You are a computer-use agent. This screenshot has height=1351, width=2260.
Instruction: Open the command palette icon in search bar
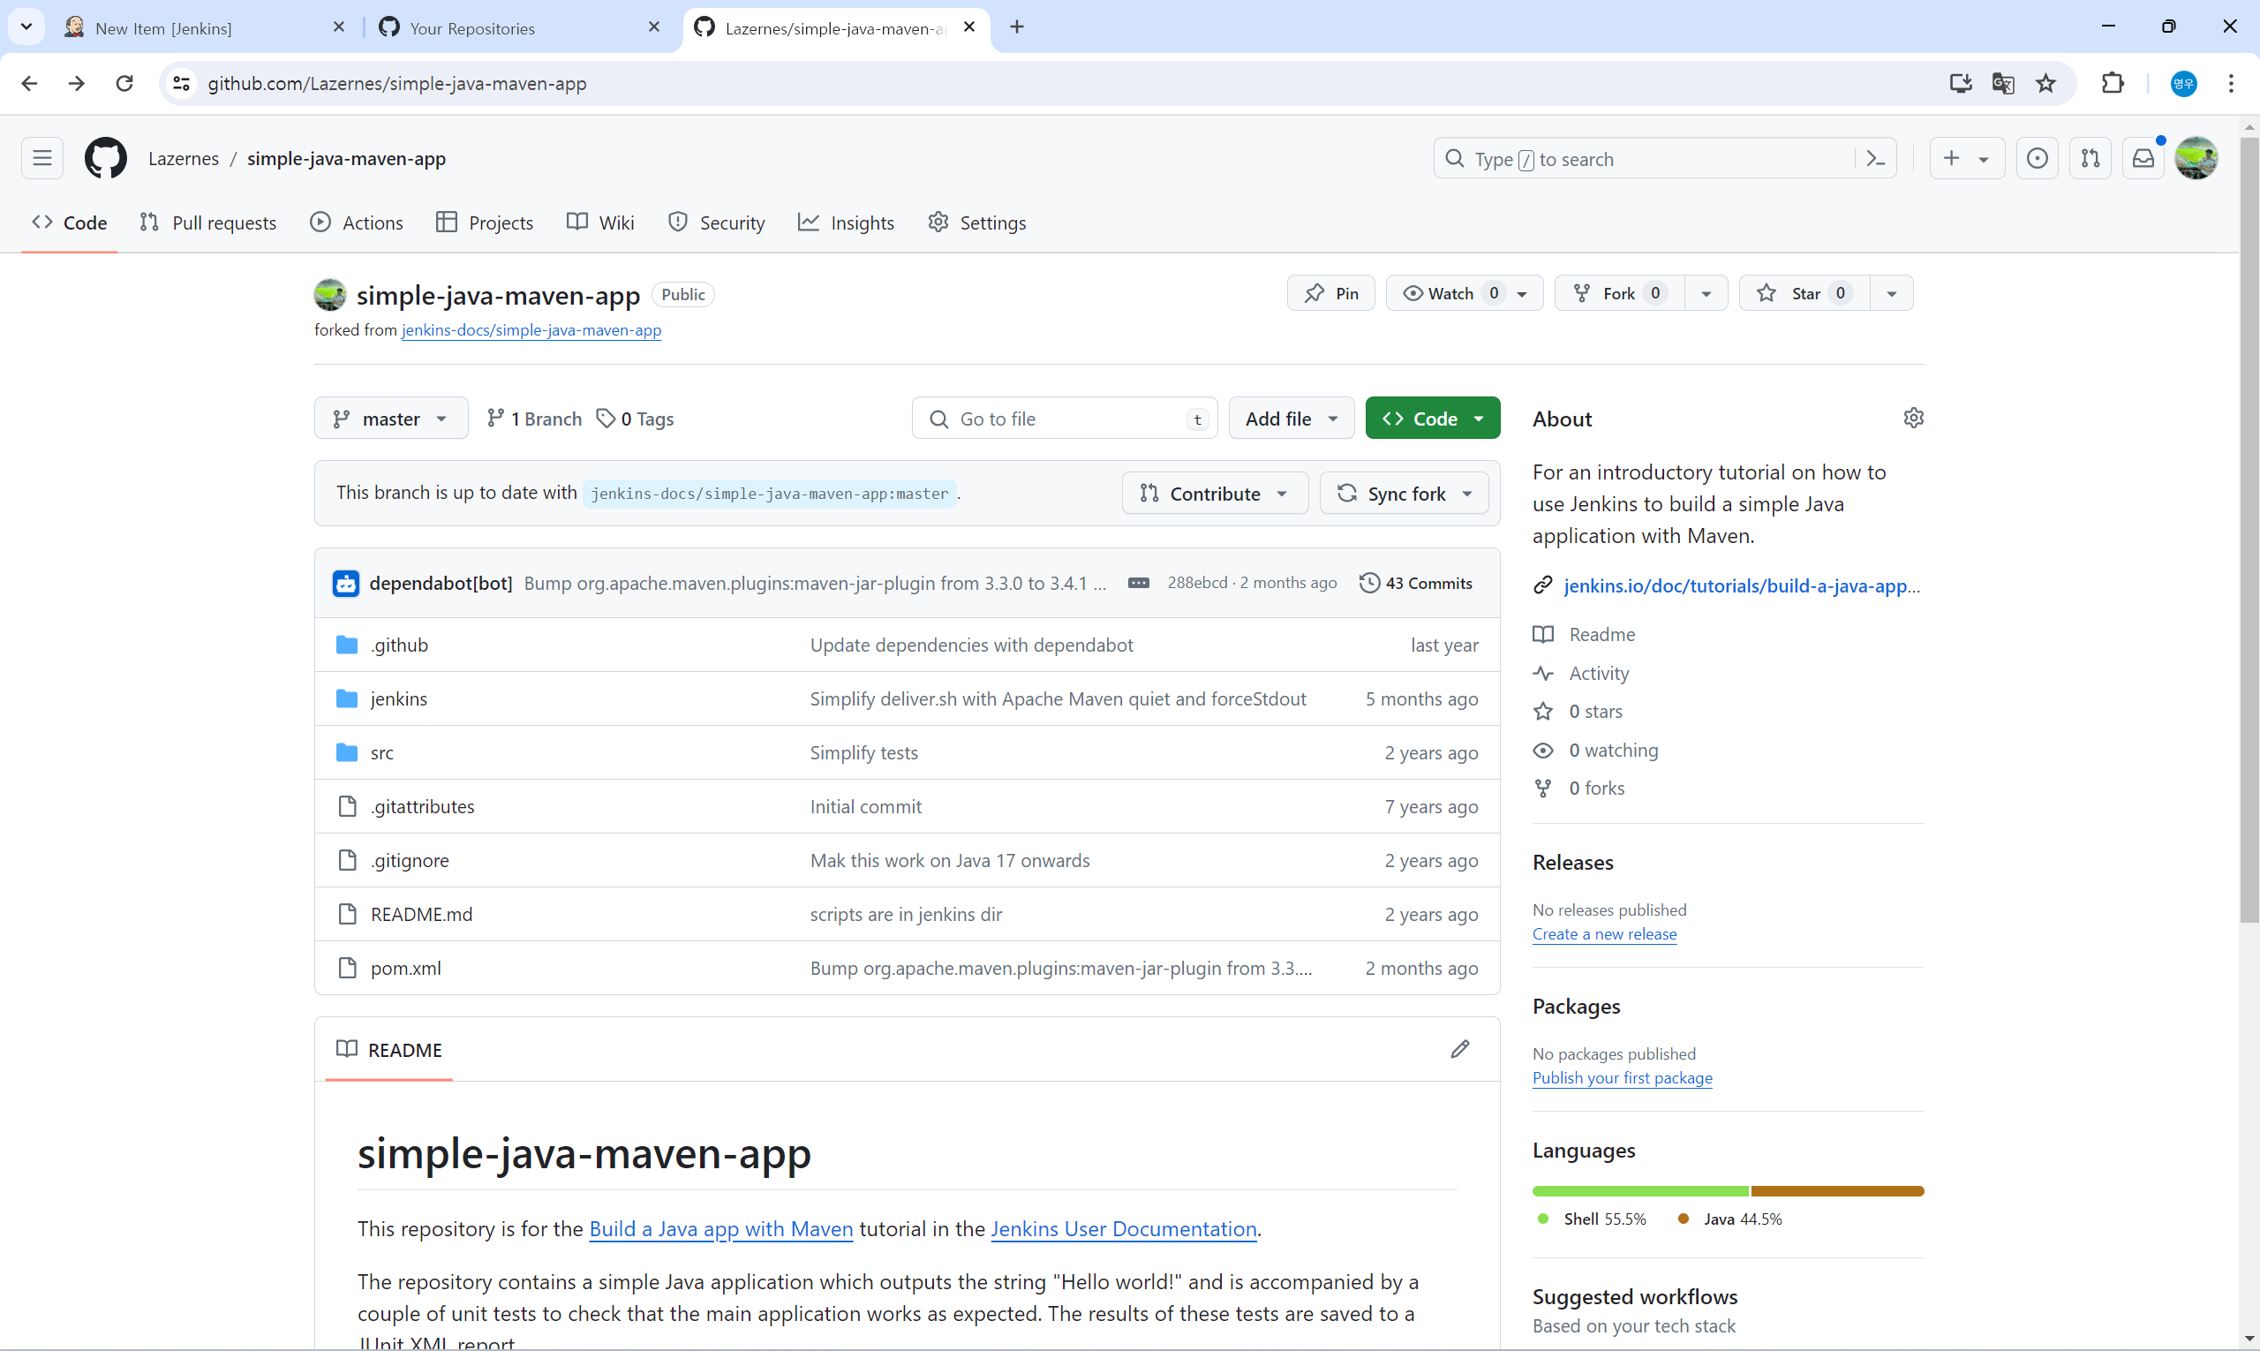[1875, 158]
